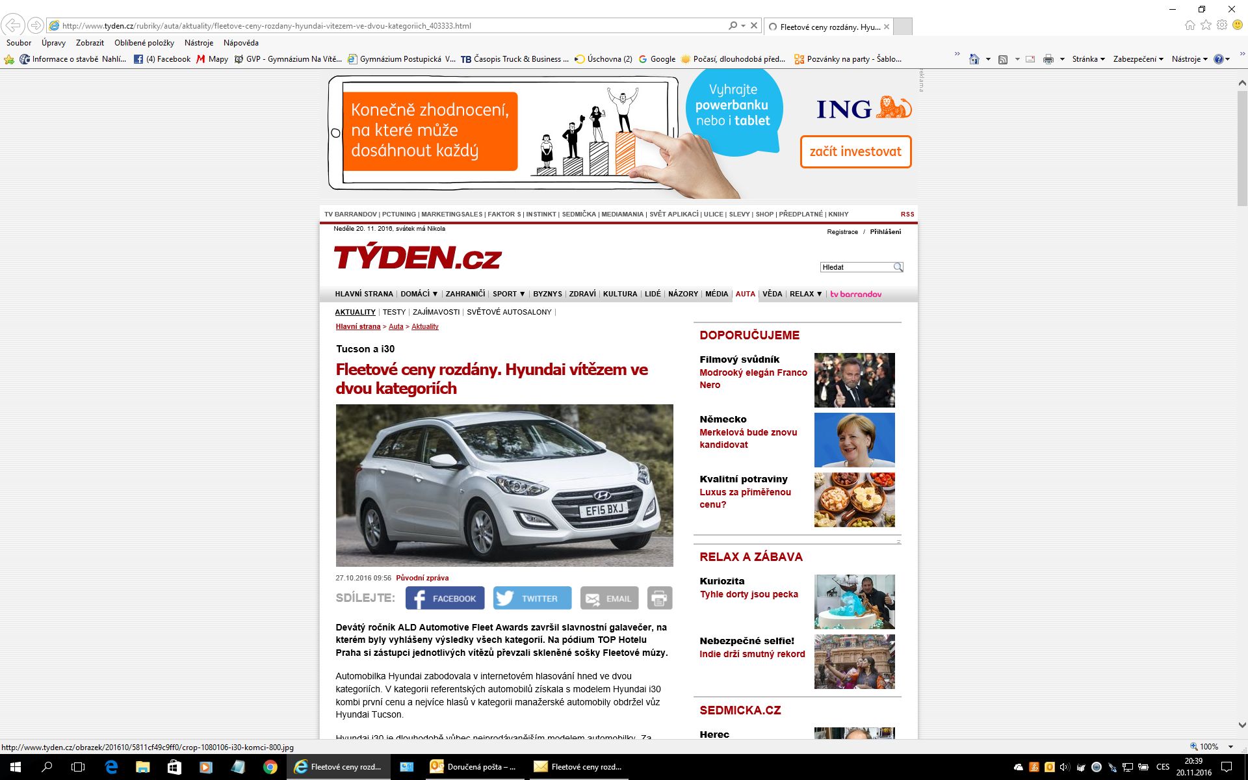Image resolution: width=1248 pixels, height=780 pixels.
Task: Launch Google Chrome from taskbar
Action: (270, 767)
